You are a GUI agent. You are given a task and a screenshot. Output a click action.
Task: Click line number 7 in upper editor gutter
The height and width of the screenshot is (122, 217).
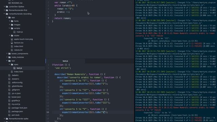click(x=48, y=18)
